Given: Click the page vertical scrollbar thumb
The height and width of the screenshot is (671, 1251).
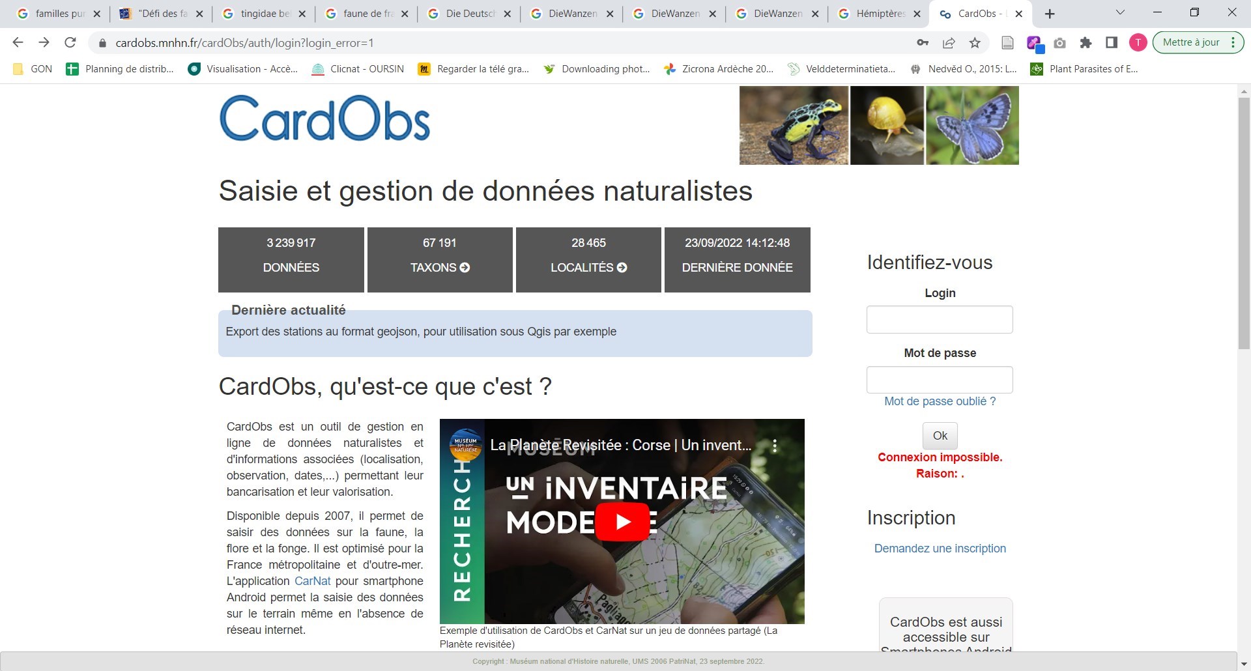Looking at the screenshot, I should pyautogui.click(x=1244, y=223).
